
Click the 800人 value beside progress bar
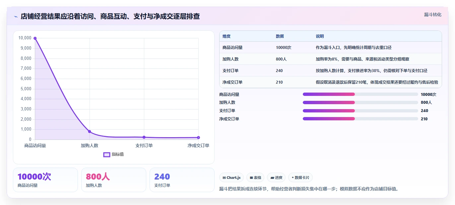click(x=426, y=102)
